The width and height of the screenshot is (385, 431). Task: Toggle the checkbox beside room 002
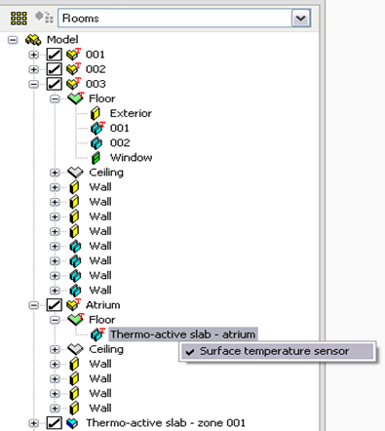coord(54,69)
